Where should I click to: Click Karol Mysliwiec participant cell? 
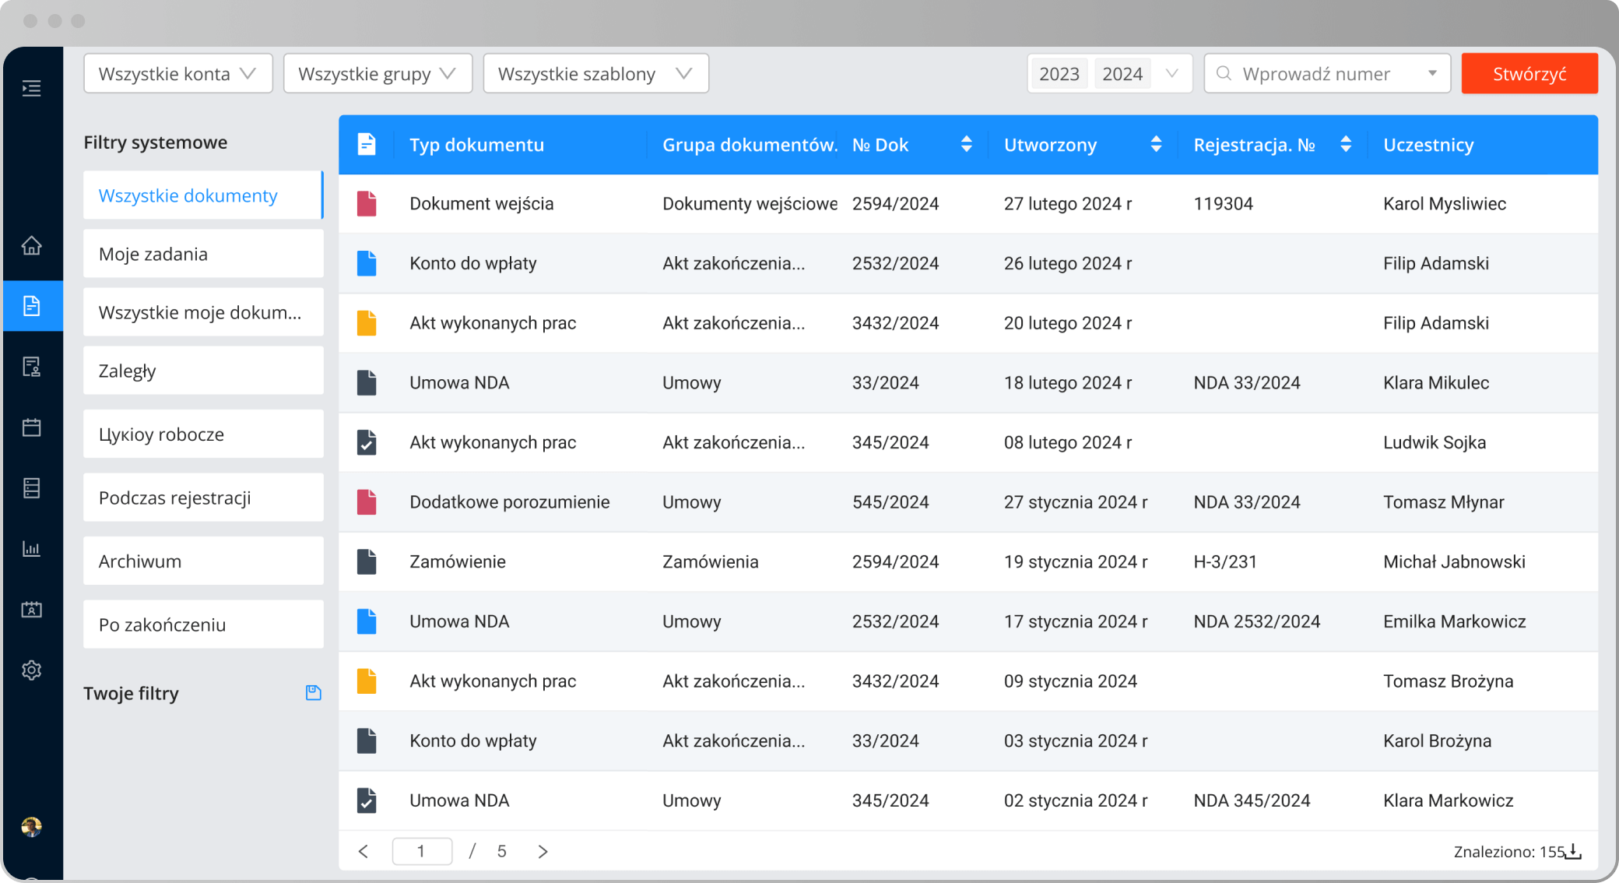pyautogui.click(x=1445, y=203)
